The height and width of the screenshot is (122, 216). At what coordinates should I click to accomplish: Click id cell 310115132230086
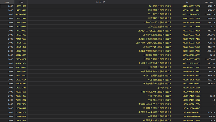191,27
